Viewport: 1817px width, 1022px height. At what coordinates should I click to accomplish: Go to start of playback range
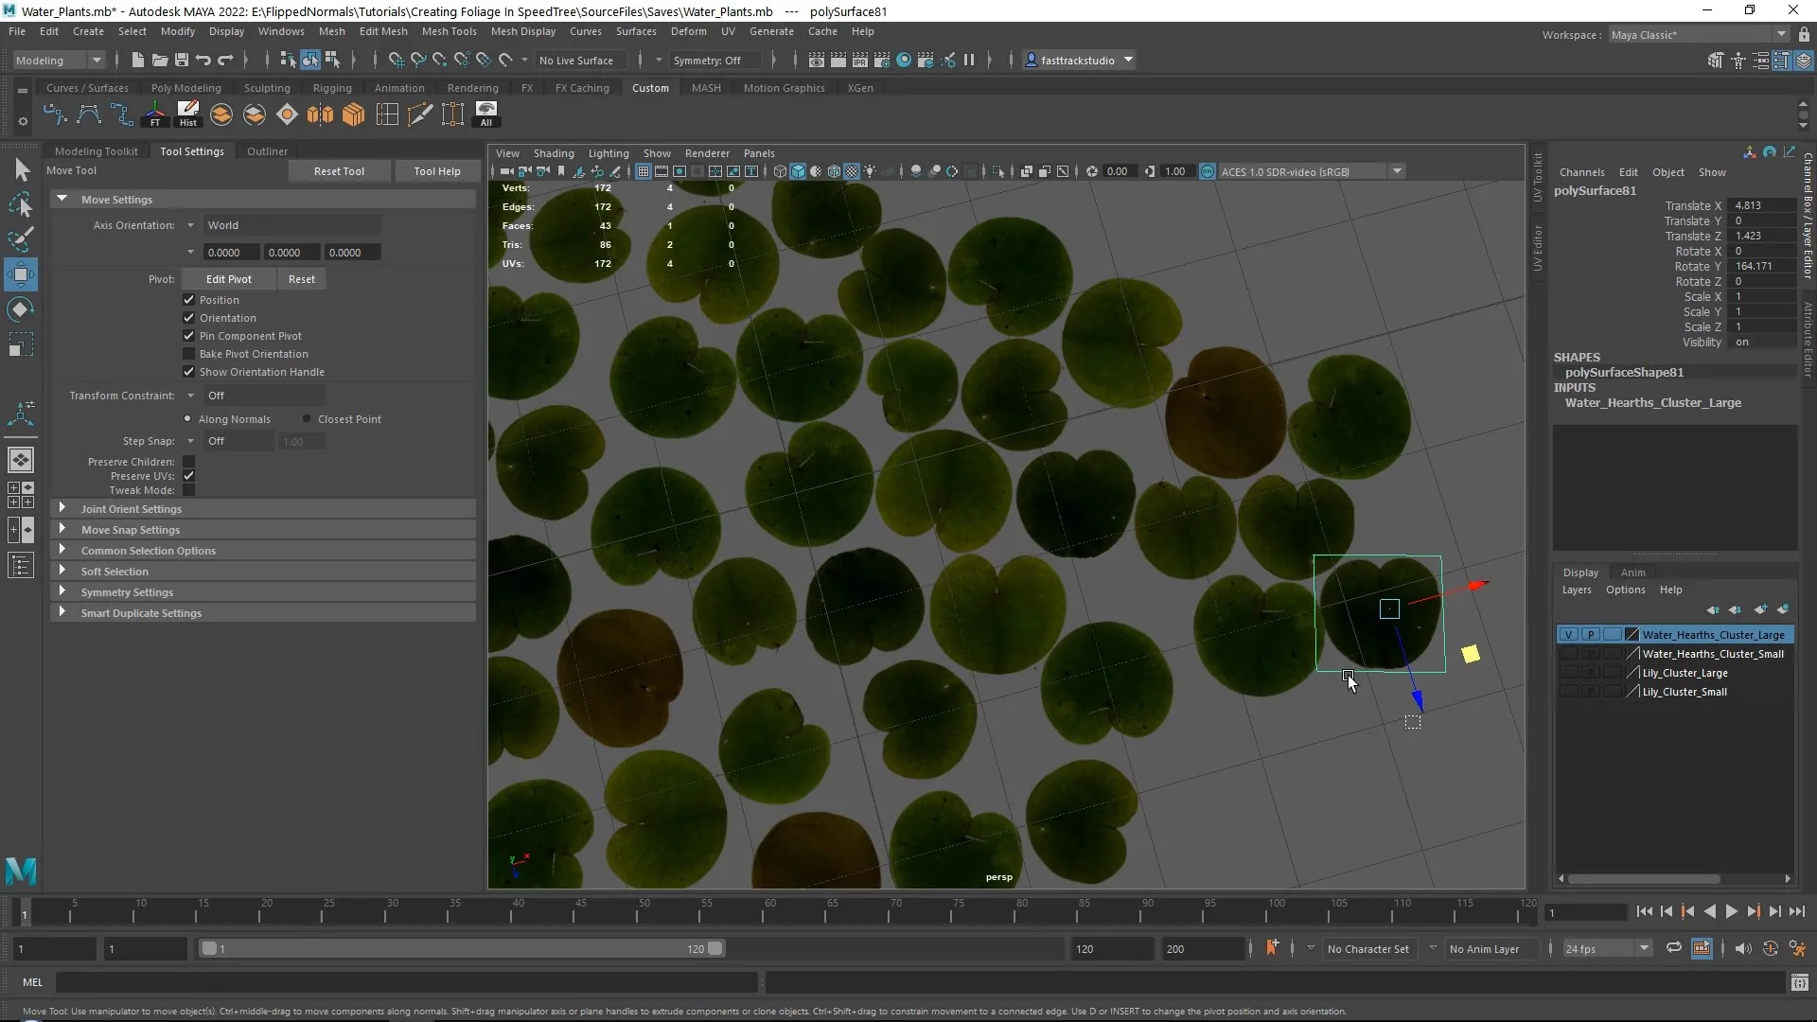coord(1644,911)
